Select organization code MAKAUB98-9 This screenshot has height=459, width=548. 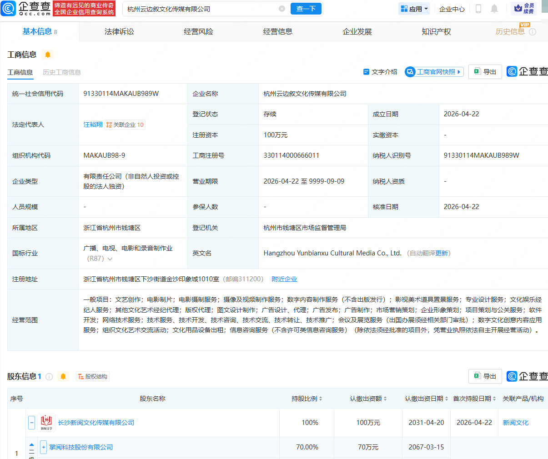pyautogui.click(x=104, y=155)
